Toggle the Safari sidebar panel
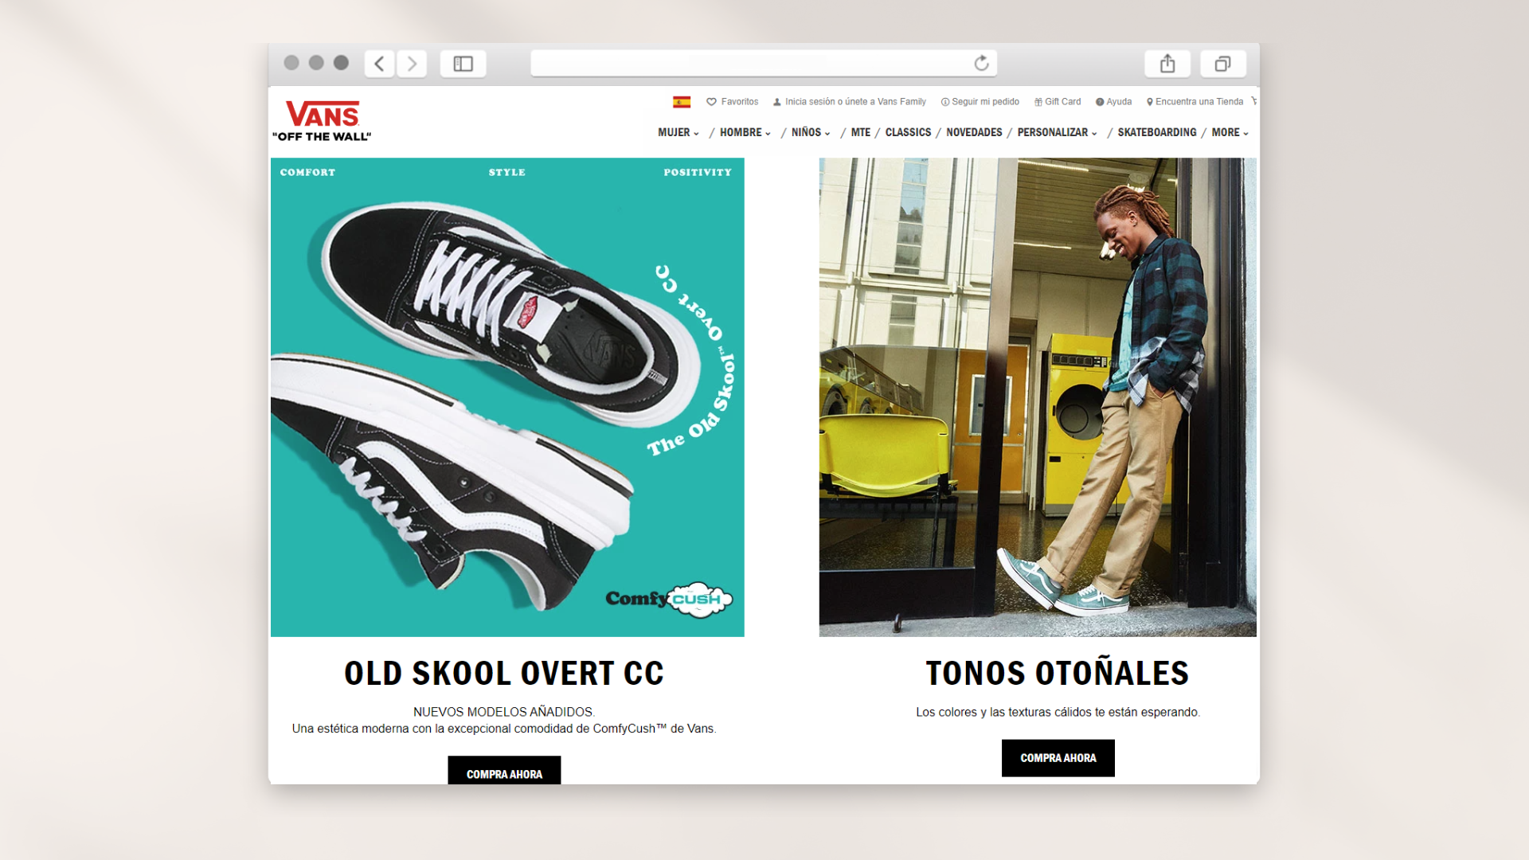1529x860 pixels. click(x=463, y=63)
